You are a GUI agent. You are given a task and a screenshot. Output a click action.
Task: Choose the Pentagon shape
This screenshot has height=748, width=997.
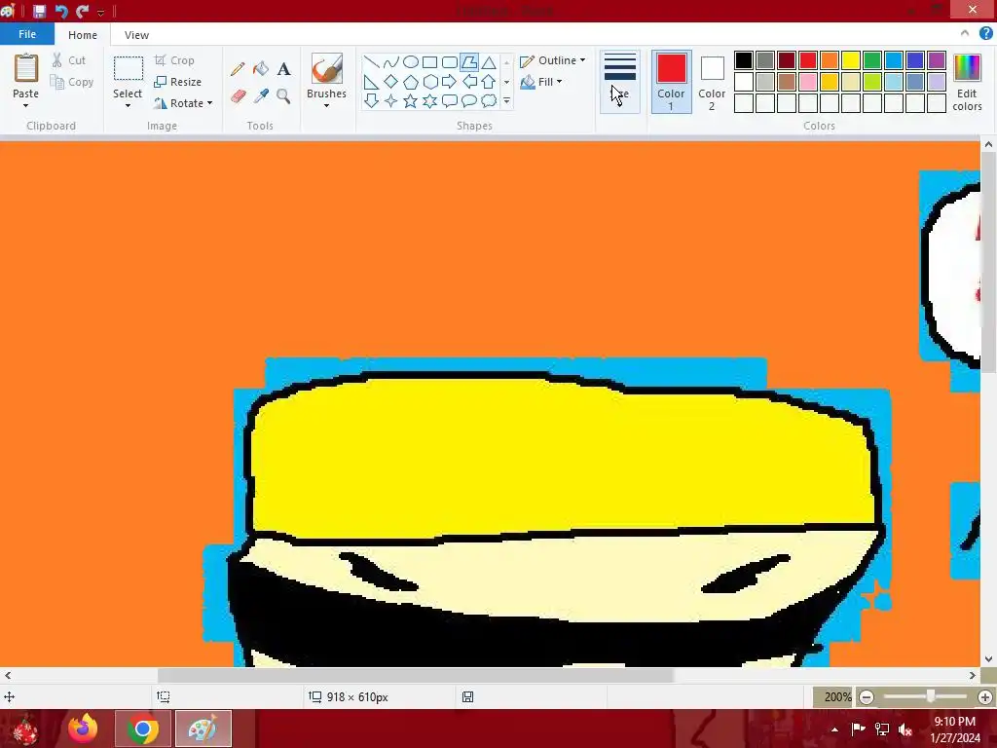pos(411,82)
